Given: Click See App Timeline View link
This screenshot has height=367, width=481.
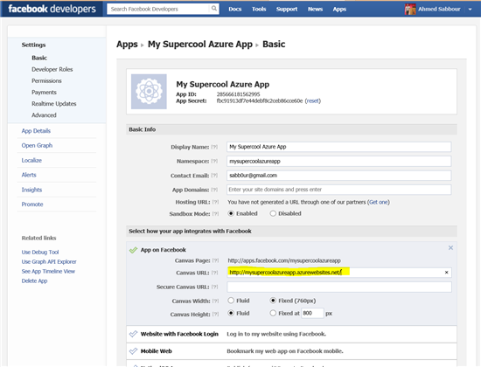Looking at the screenshot, I should [48, 272].
